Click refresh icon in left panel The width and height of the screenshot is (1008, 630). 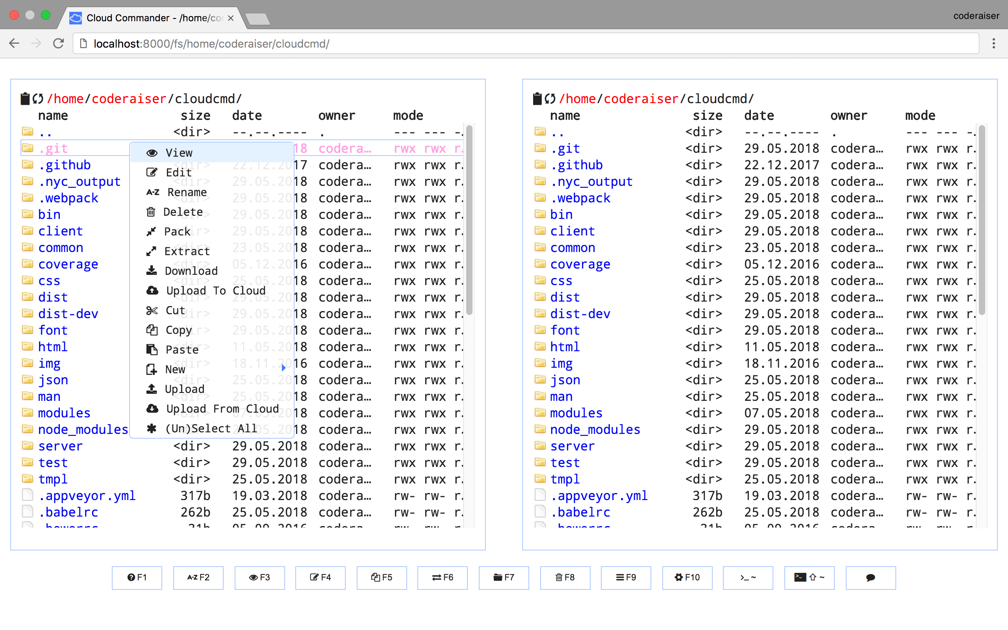pyautogui.click(x=38, y=99)
